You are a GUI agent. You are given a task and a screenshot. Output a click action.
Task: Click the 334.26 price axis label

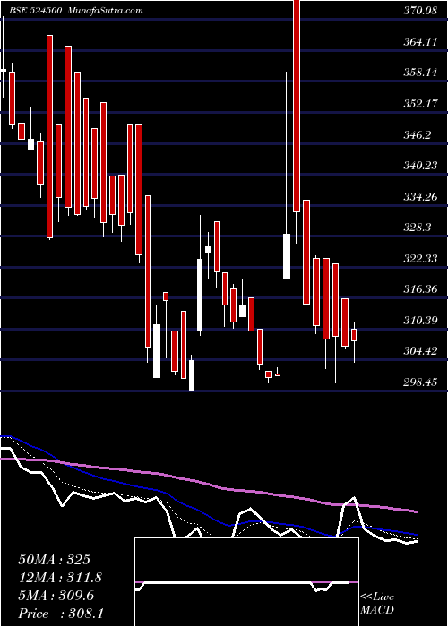(420, 196)
